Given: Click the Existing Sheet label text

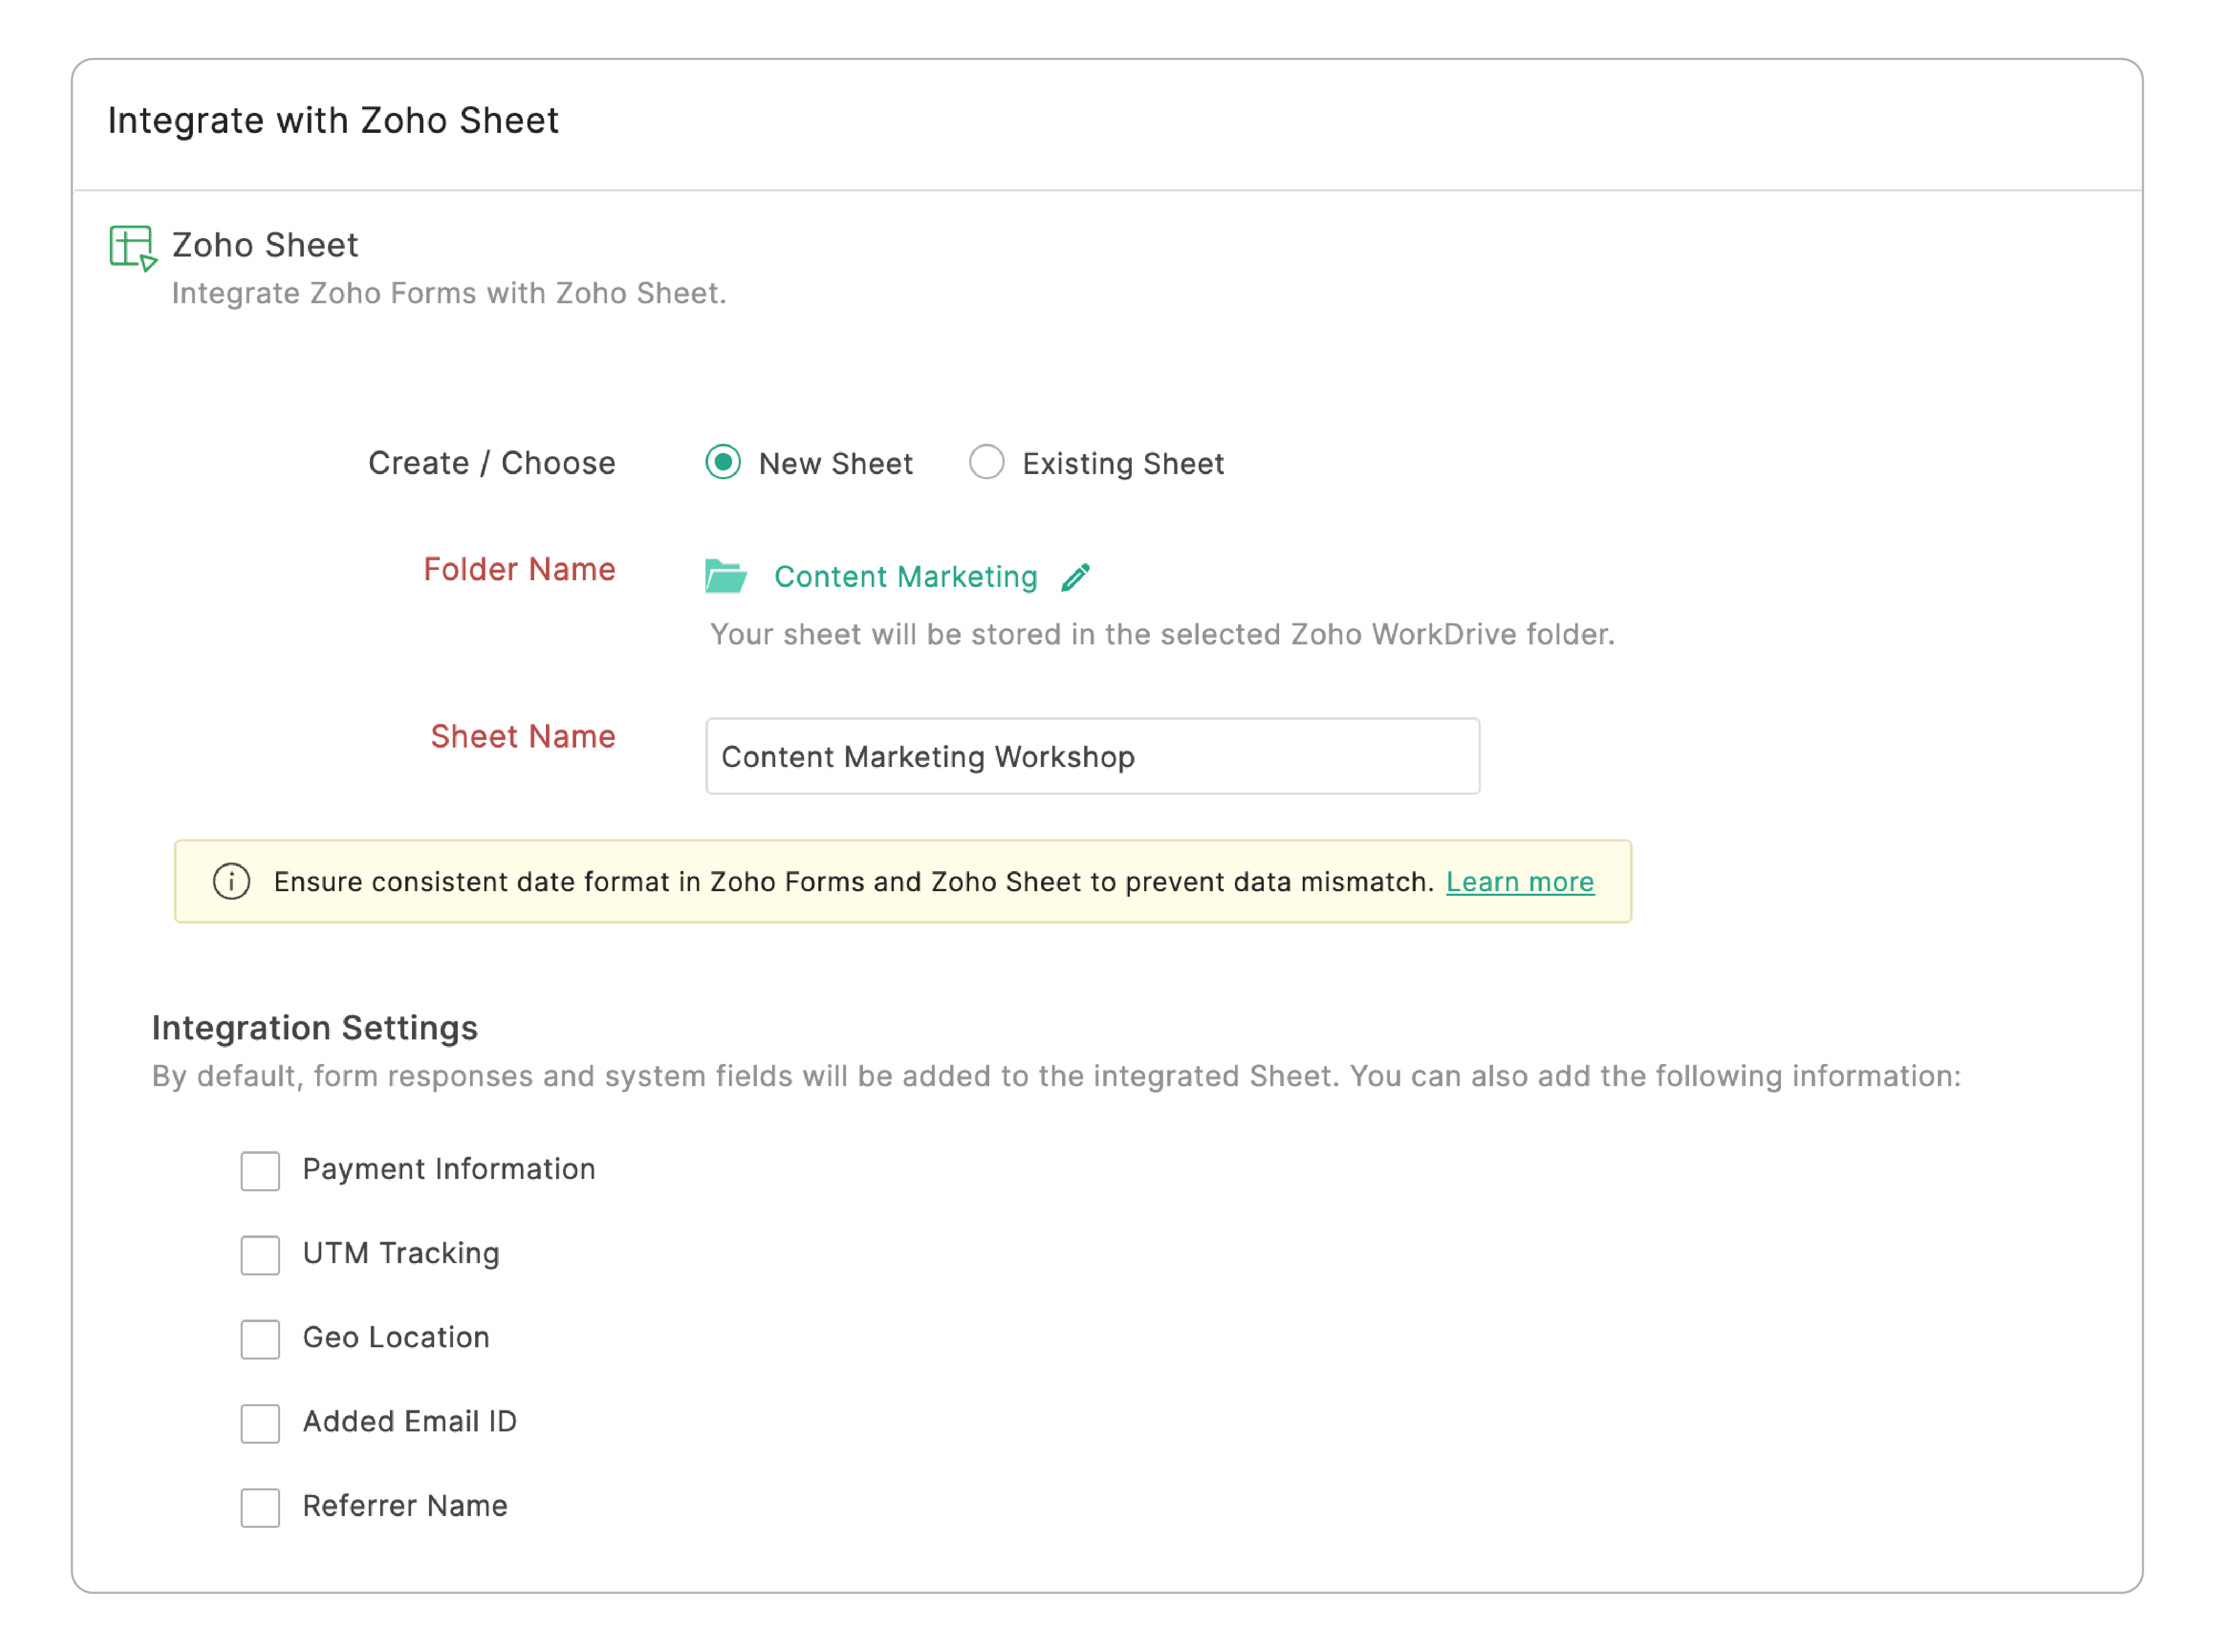Looking at the screenshot, I should pos(1122,464).
